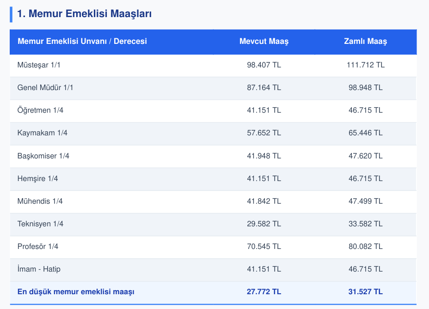429x309 pixels.
Task: Click the 65.446 TL raised salary cell
Action: (x=366, y=133)
